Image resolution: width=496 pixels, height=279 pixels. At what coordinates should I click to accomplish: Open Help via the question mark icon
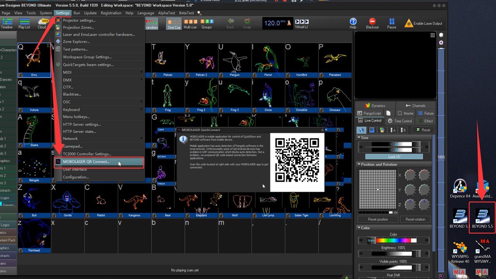point(353,22)
